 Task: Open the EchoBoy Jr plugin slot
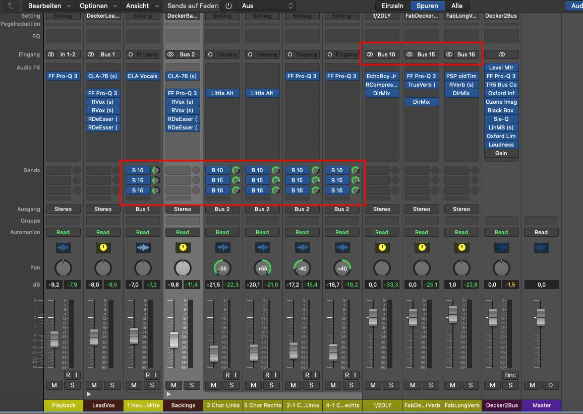pos(382,76)
